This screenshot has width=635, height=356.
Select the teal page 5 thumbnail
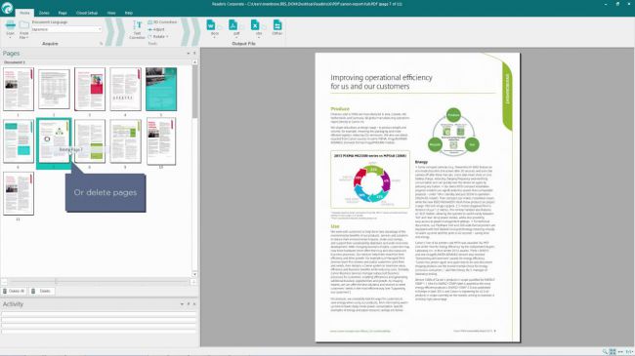[161, 89]
